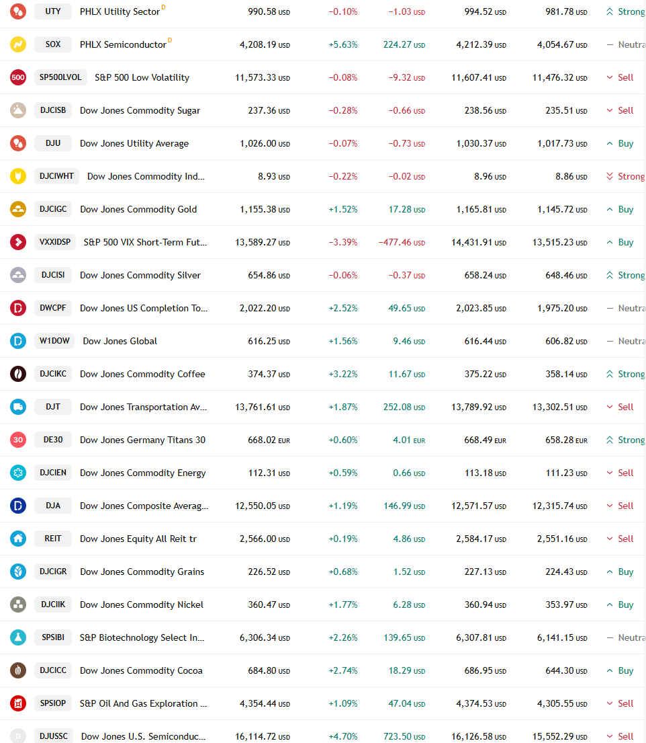This screenshot has width=646, height=743.
Task: Click the PHLX Utility Sector logo icon
Action: click(18, 11)
